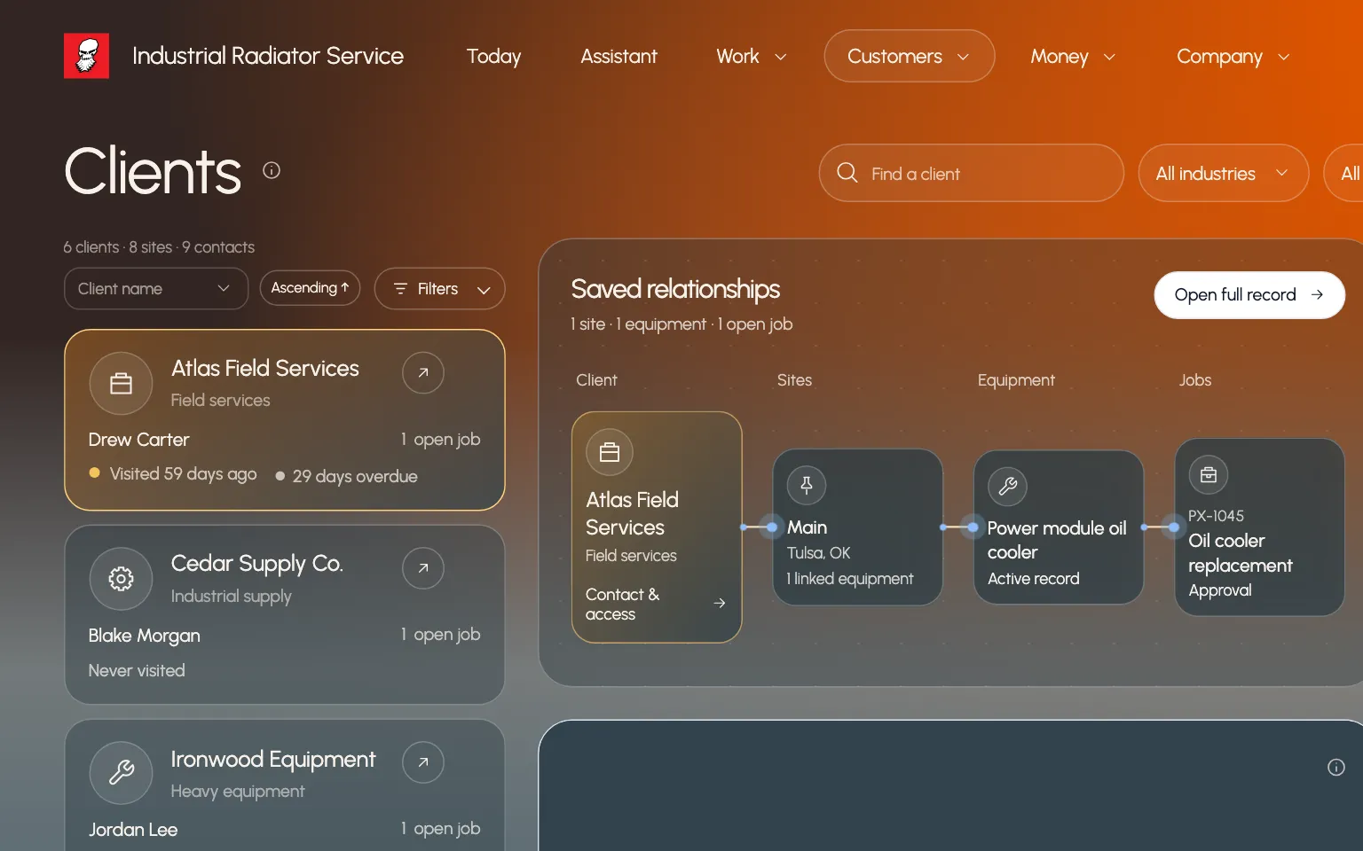Viewport: 1363px width, 851px height.
Task: Click the pin icon on the Main site node
Action: (807, 485)
